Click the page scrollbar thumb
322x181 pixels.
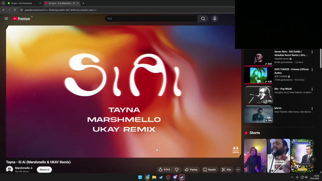pyautogui.click(x=321, y=58)
